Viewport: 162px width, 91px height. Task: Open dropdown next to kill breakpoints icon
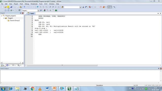point(106,7)
